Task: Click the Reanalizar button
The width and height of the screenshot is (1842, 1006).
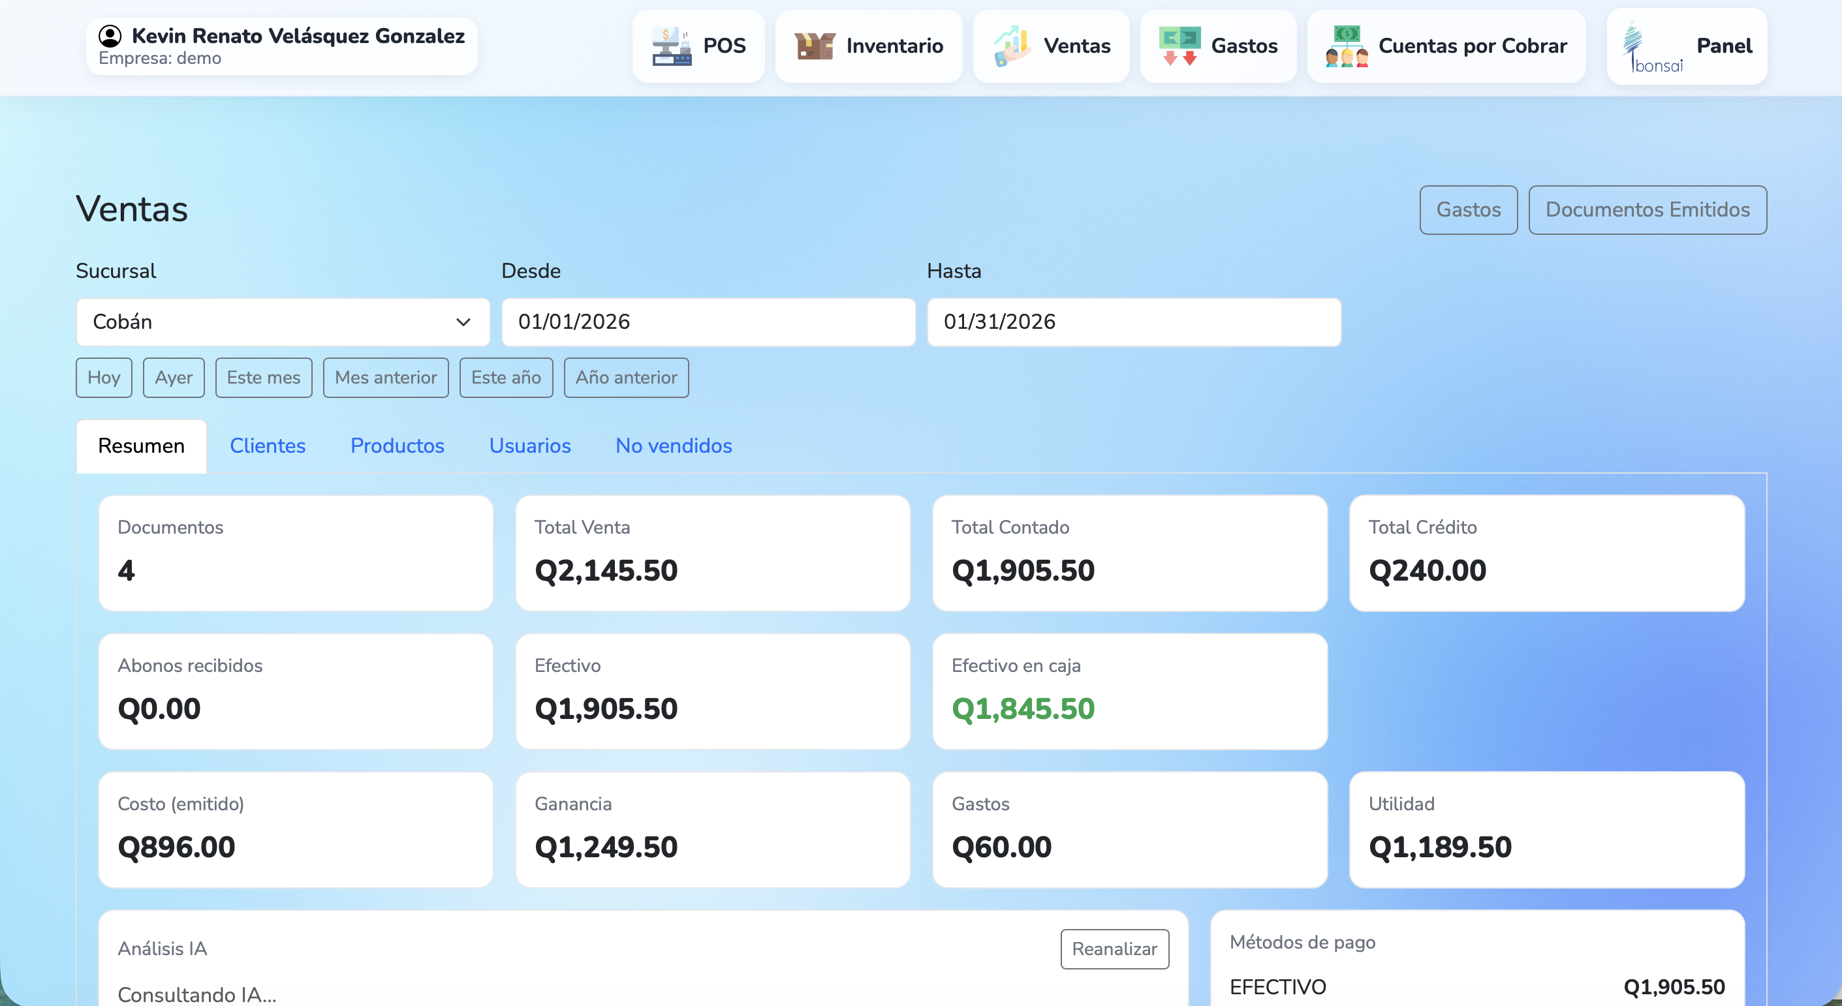Action: [x=1114, y=949]
